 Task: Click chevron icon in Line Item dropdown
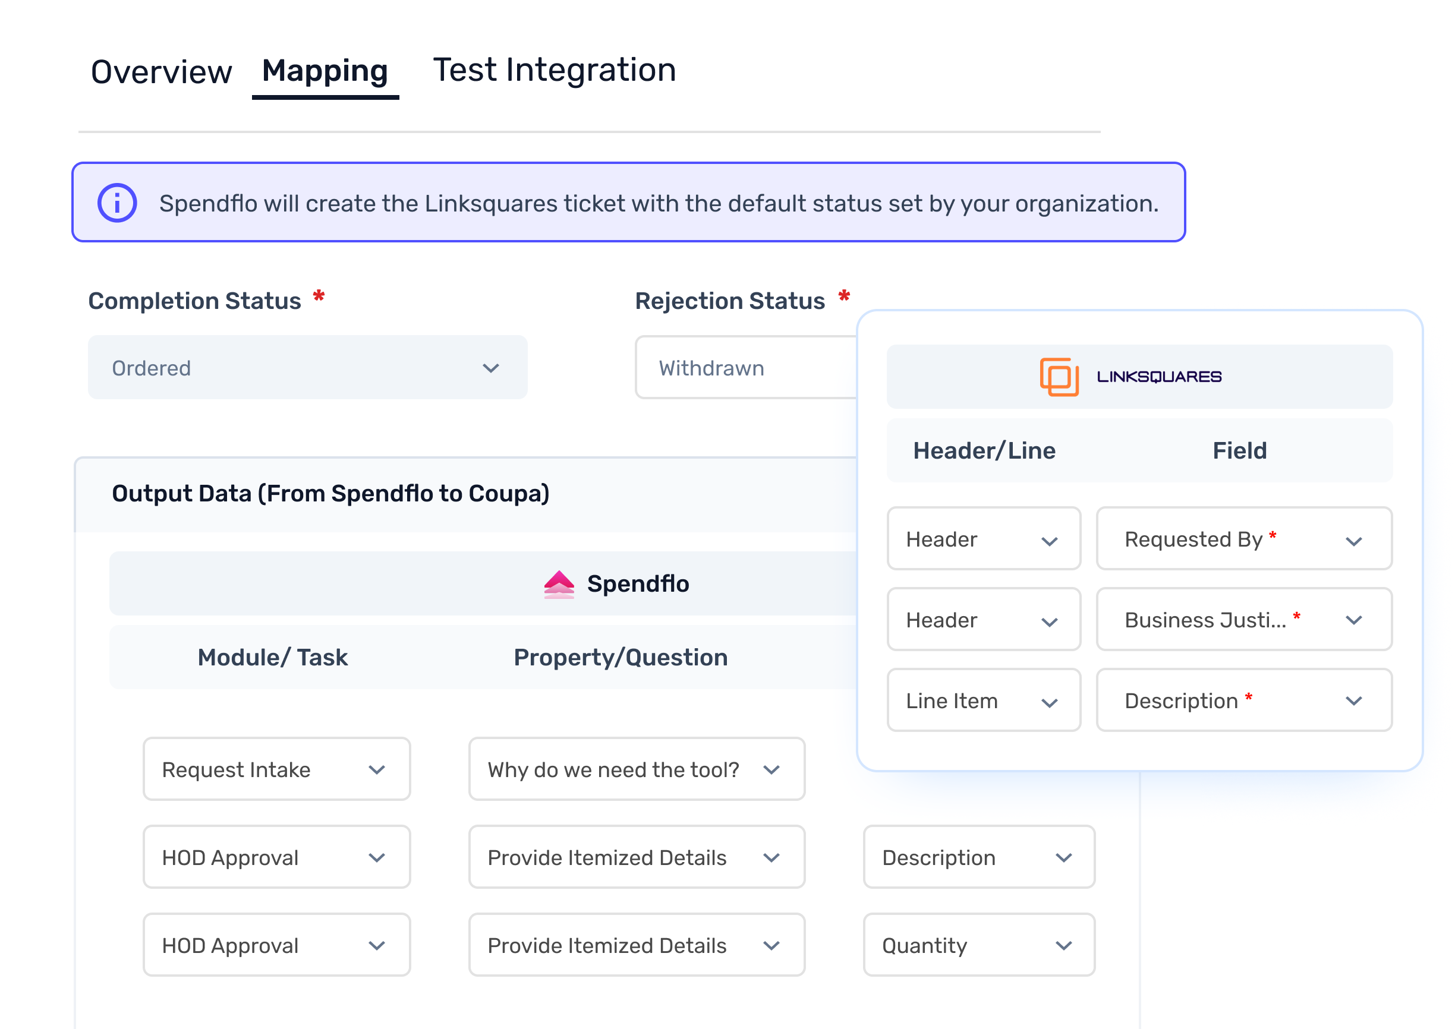1050,703
